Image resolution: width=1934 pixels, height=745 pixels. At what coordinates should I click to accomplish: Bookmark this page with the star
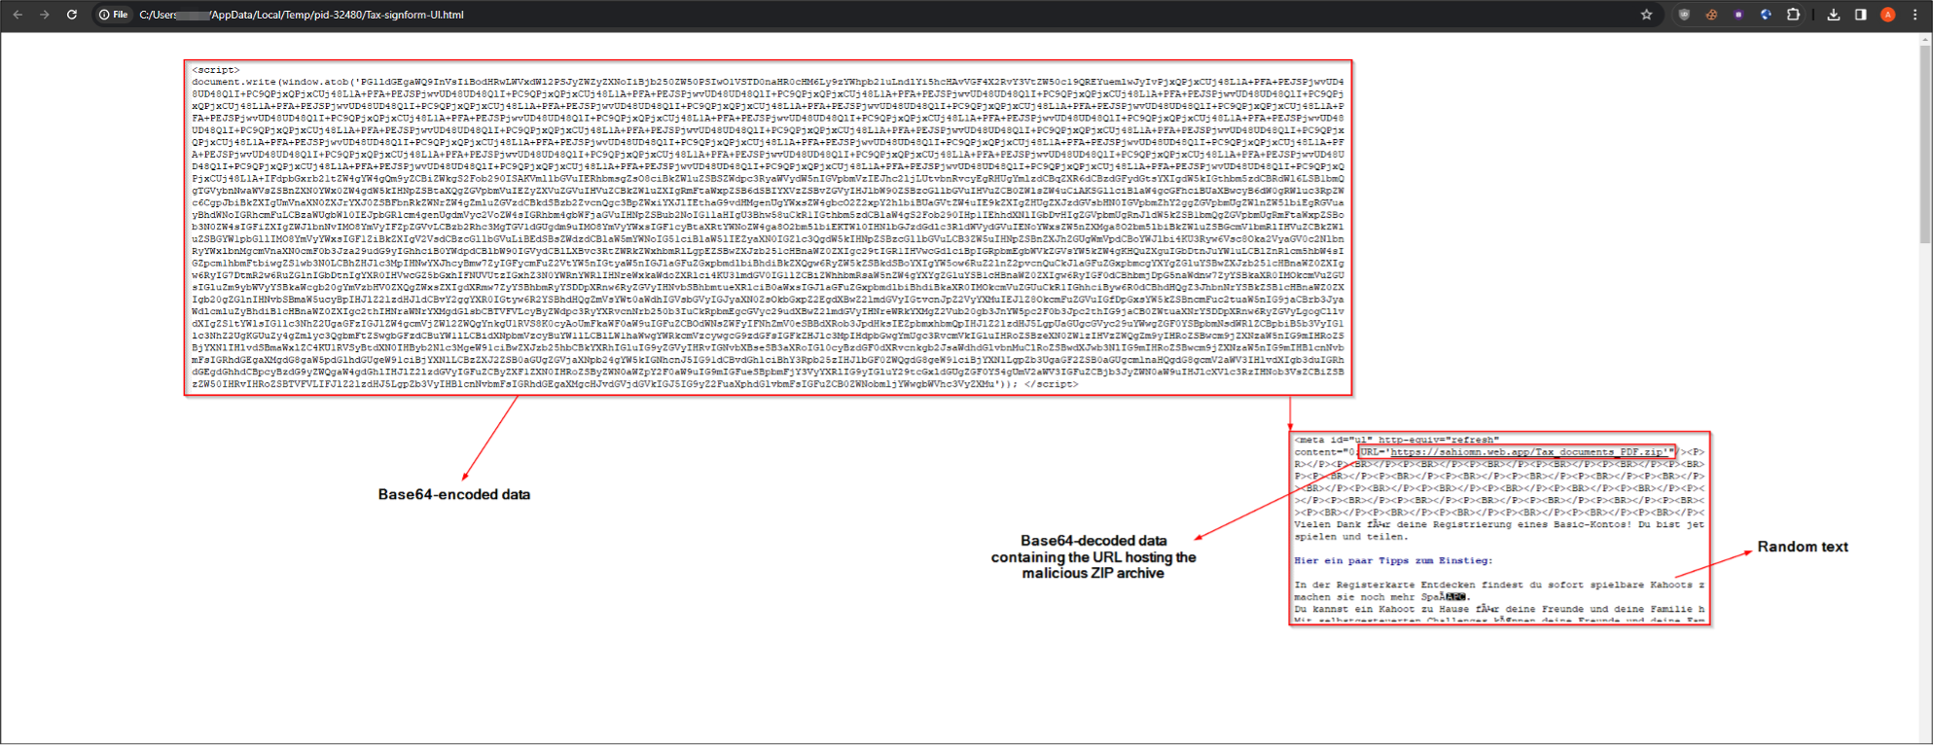tap(1646, 15)
